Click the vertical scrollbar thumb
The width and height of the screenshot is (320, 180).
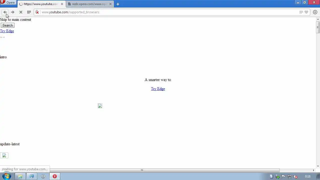coord(318,27)
